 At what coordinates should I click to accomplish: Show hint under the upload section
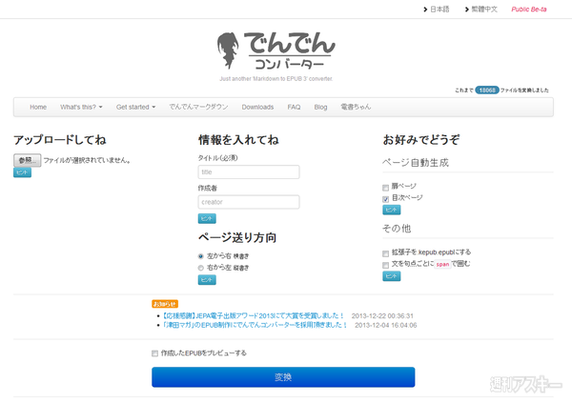point(22,172)
